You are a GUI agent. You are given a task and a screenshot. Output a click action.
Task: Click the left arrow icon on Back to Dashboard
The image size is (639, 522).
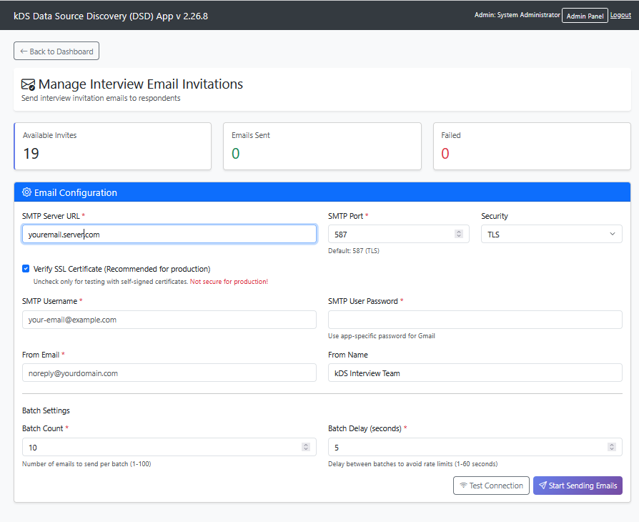click(24, 51)
